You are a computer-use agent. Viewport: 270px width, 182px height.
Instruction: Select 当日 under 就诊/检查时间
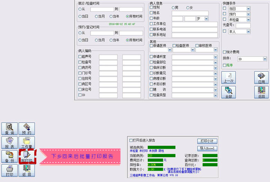[80, 16]
